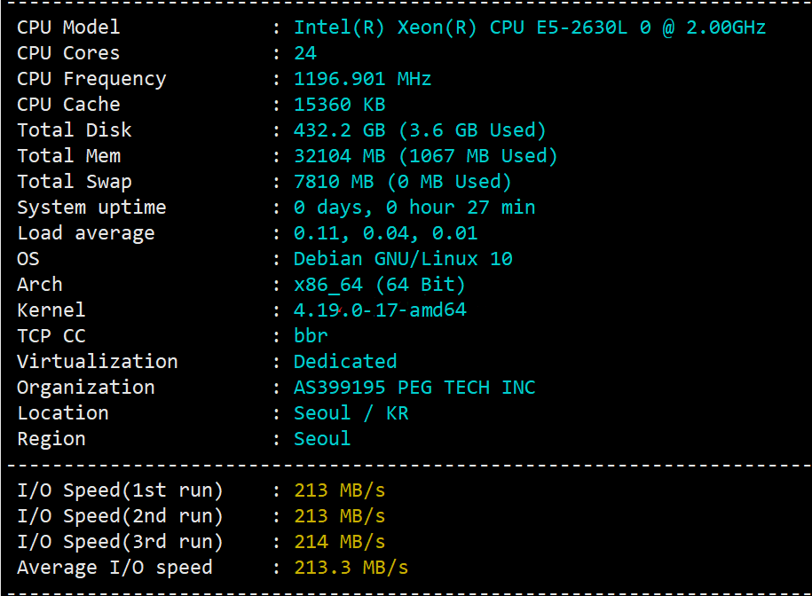Click the TCP CC label

point(51,336)
